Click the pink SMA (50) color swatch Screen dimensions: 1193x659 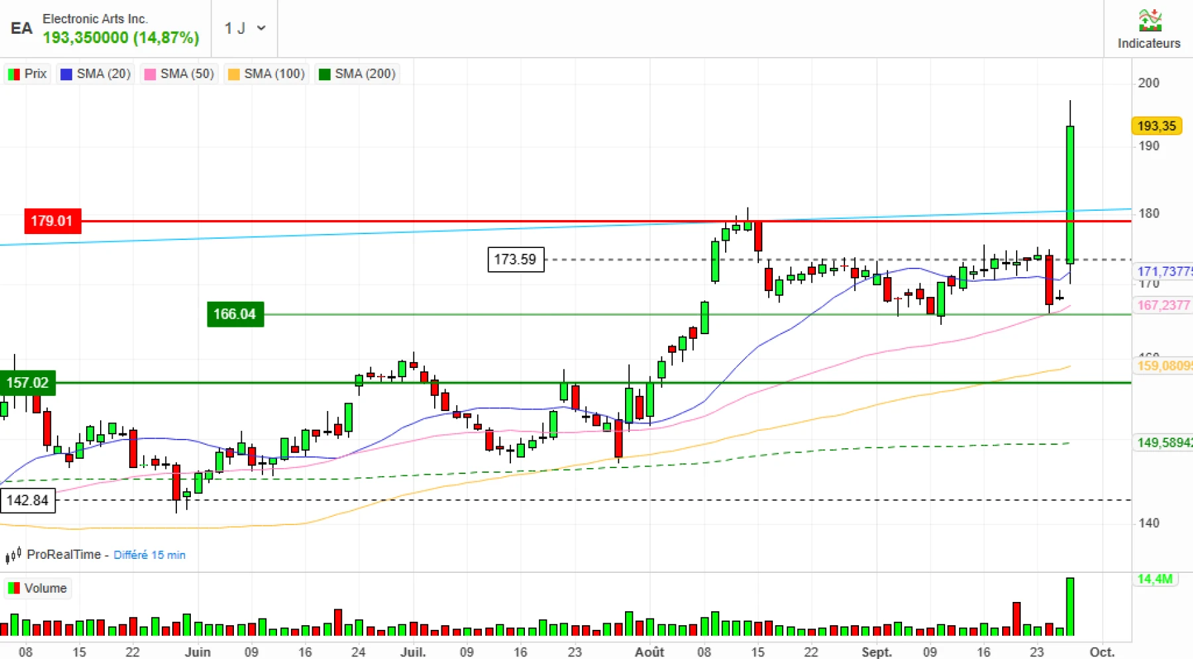(150, 74)
